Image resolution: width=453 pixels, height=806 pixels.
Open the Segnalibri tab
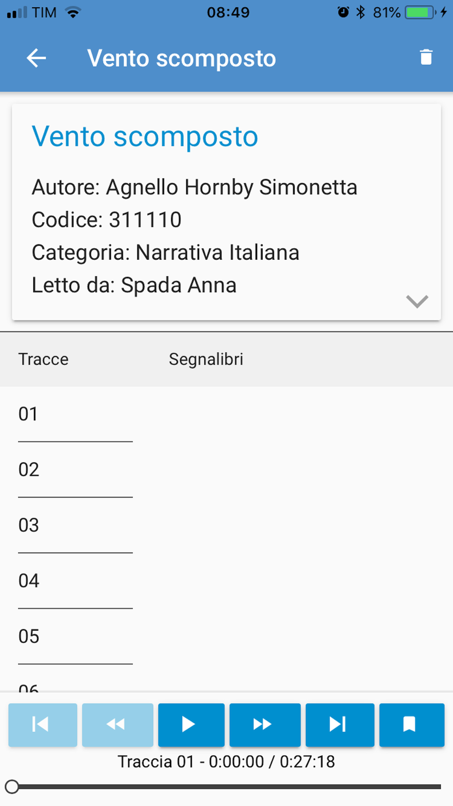(x=206, y=359)
